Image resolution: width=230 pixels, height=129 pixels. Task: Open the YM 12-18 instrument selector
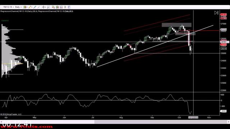[9, 7]
